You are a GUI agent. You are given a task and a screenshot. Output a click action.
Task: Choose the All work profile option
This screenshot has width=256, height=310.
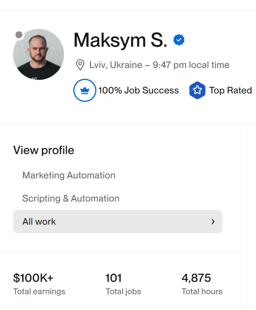pyautogui.click(x=39, y=222)
